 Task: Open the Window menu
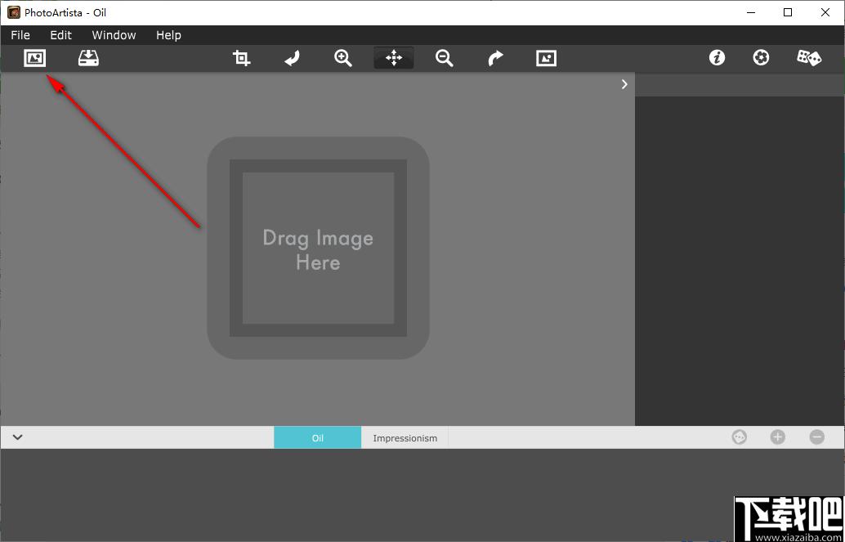pyautogui.click(x=114, y=35)
